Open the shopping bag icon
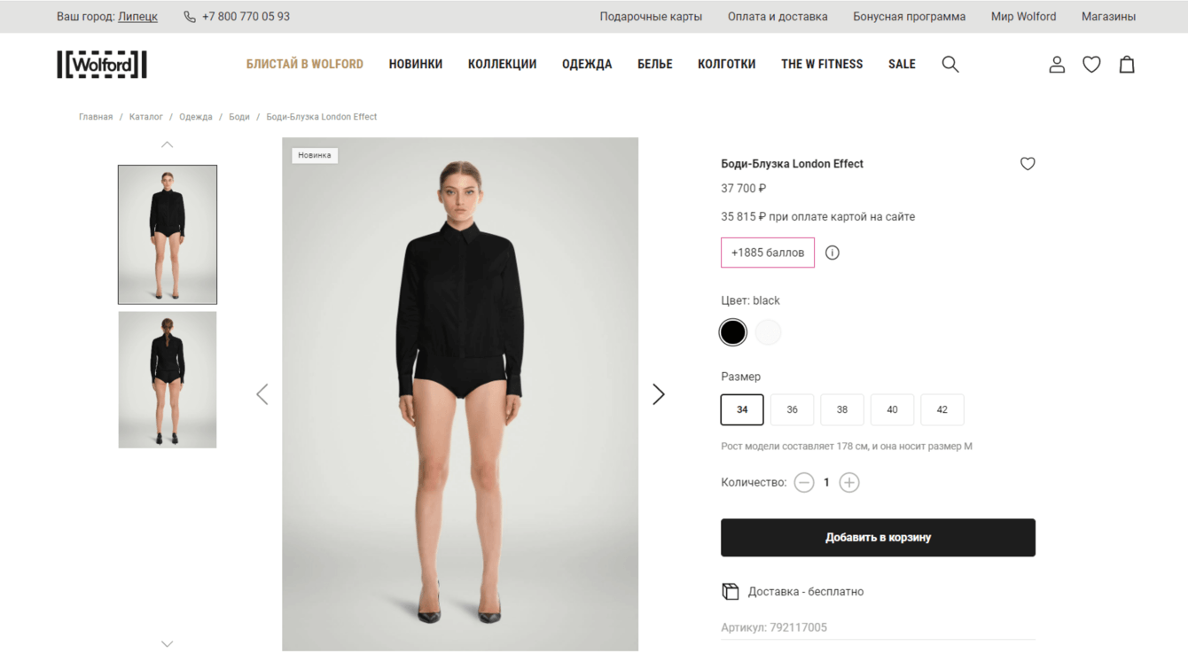The width and height of the screenshot is (1188, 661). pyautogui.click(x=1127, y=64)
